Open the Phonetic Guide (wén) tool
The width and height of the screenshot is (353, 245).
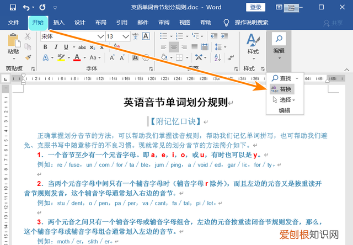pos(135,36)
